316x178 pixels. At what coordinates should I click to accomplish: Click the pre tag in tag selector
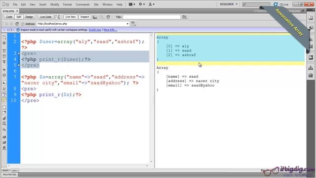click(15, 170)
